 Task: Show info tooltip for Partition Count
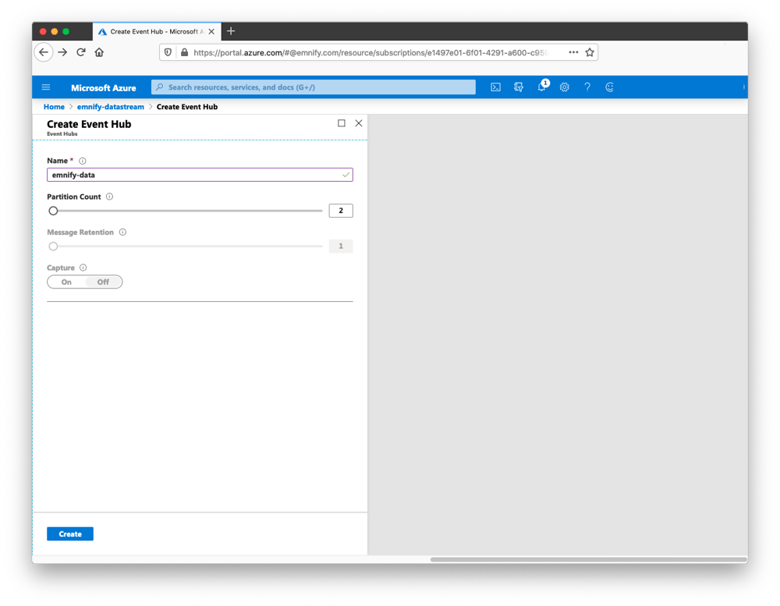(109, 197)
